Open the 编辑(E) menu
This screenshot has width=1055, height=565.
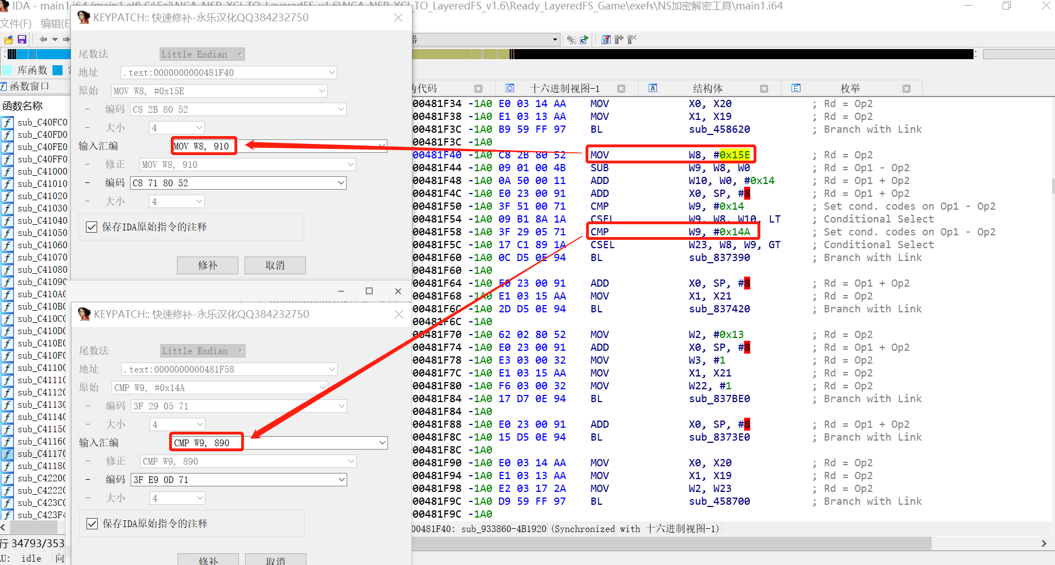(55, 23)
